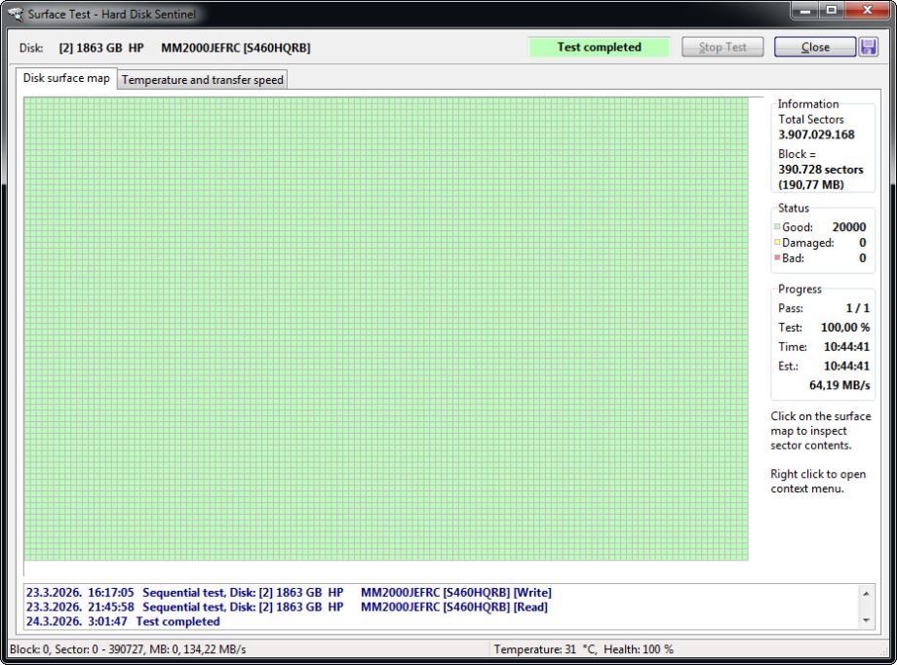Close the window using the red X button
Image resolution: width=897 pixels, height=665 pixels.
coord(867,11)
